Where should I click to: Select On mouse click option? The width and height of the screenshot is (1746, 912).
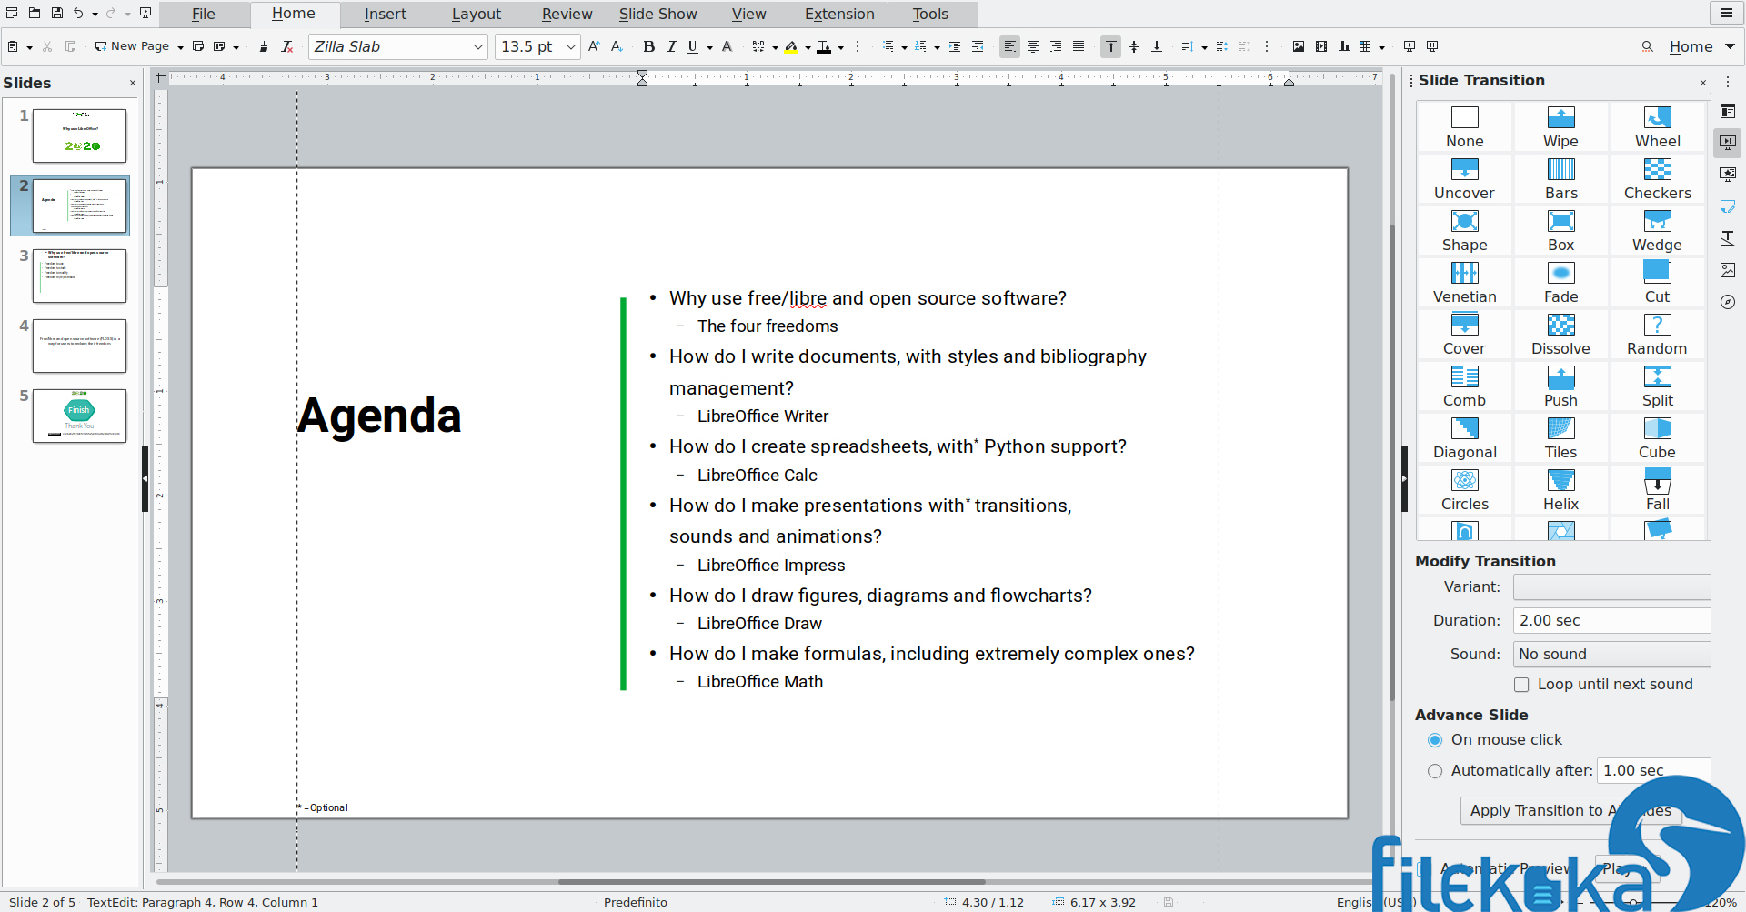point(1435,740)
